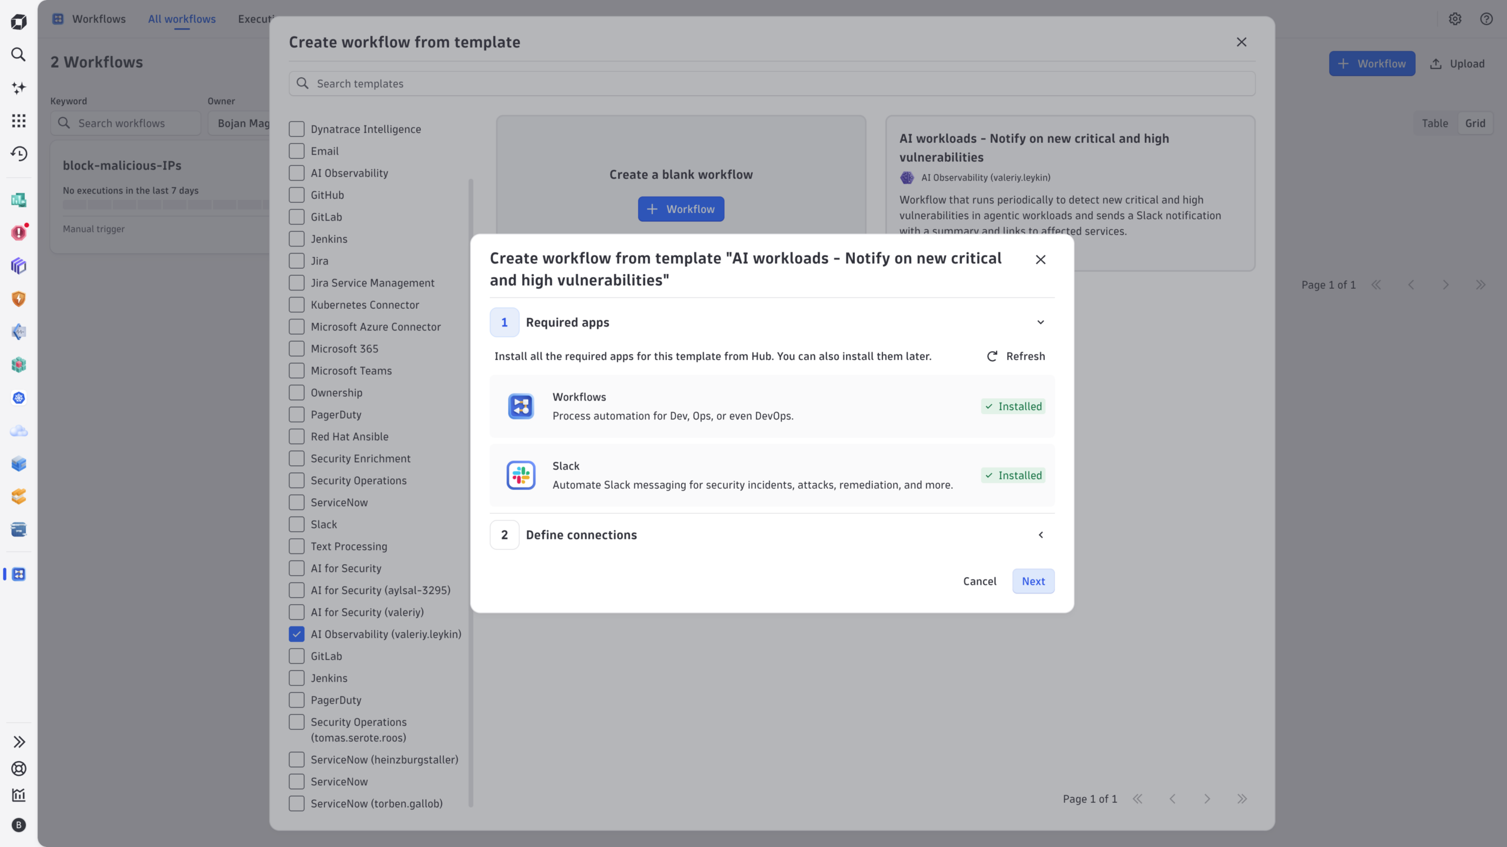The image size is (1507, 847).
Task: Open the orange shield security app icon
Action: 19,299
